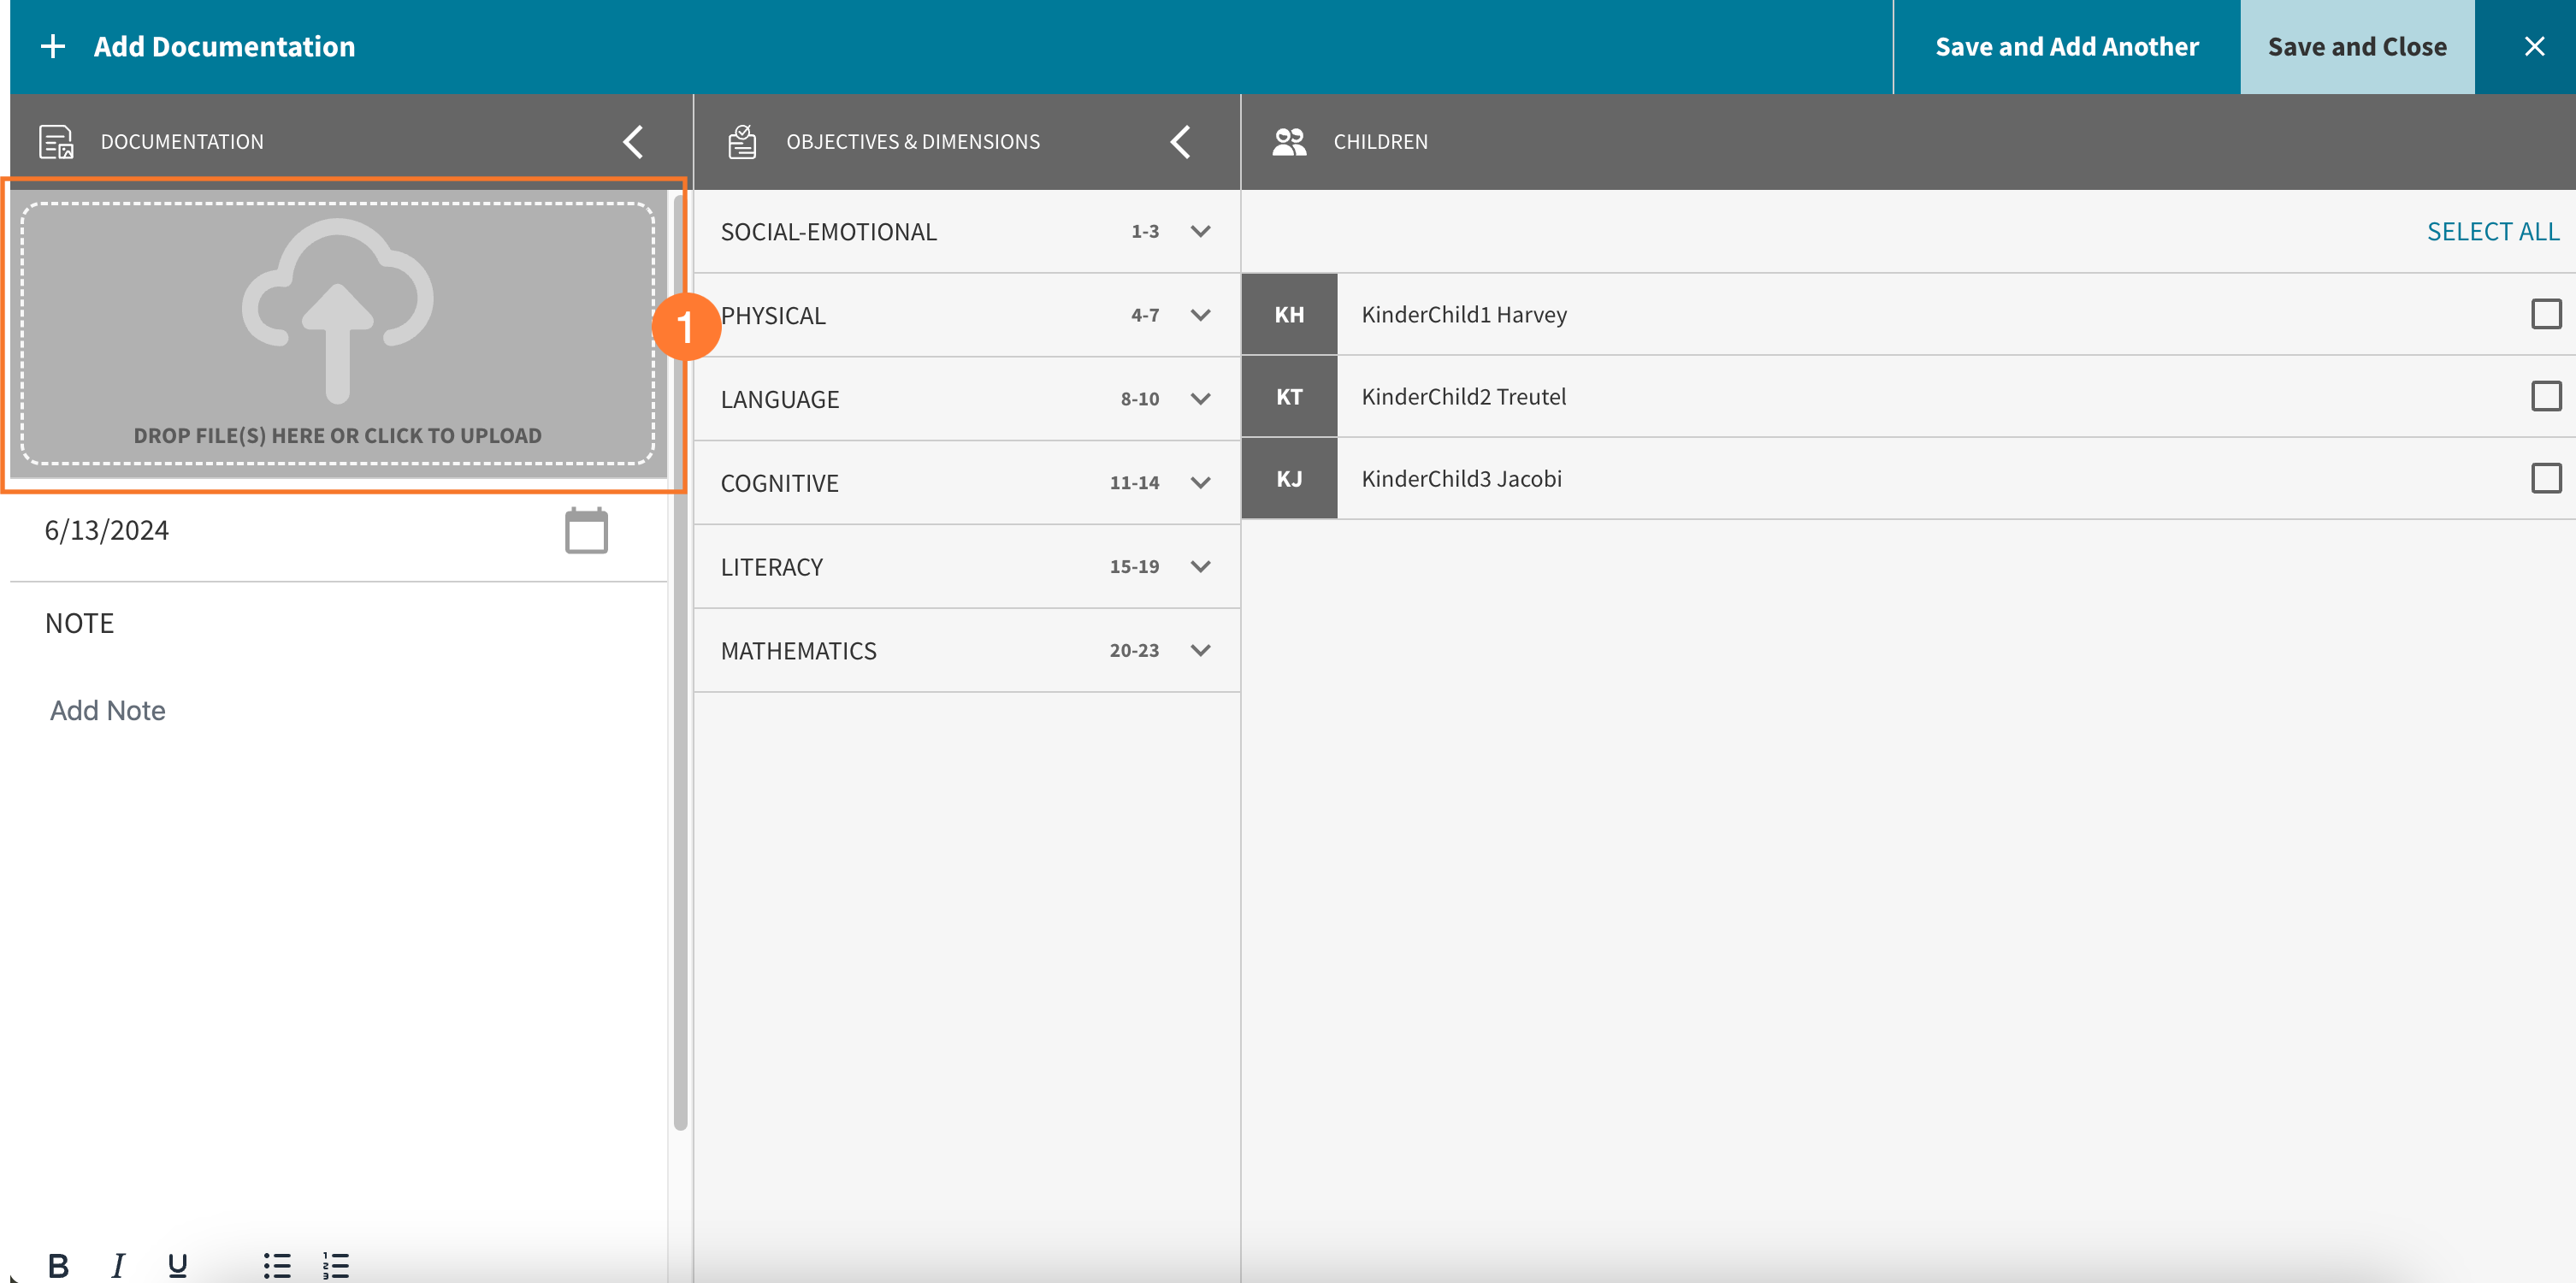Open the calendar date picker icon
2576x1283 pixels.
point(586,530)
